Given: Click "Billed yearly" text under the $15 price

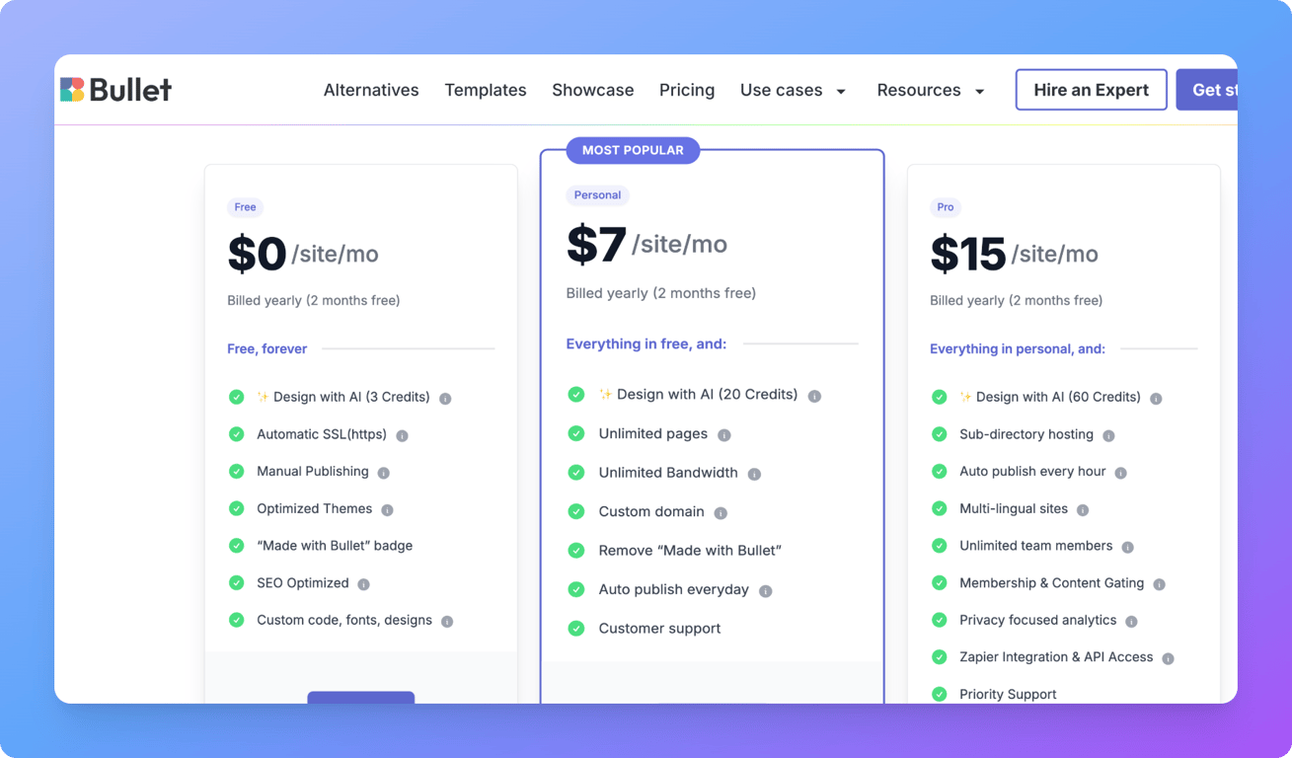Looking at the screenshot, I should 1017,300.
